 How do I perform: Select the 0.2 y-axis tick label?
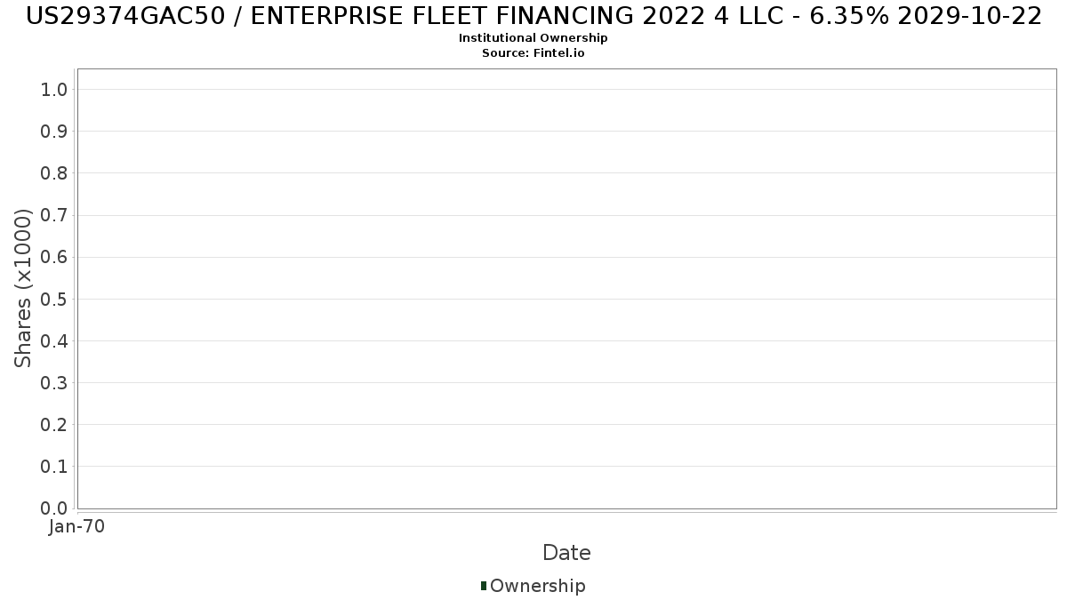54,425
